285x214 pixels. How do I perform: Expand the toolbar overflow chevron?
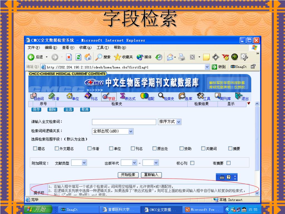pyautogui.click(x=257, y=53)
